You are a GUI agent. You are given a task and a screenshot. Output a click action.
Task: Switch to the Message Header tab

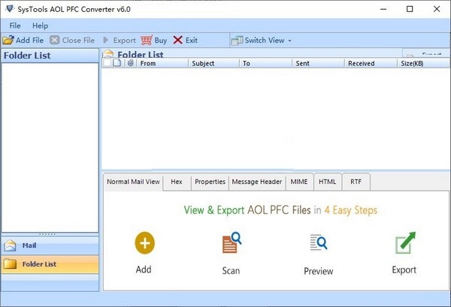point(257,182)
